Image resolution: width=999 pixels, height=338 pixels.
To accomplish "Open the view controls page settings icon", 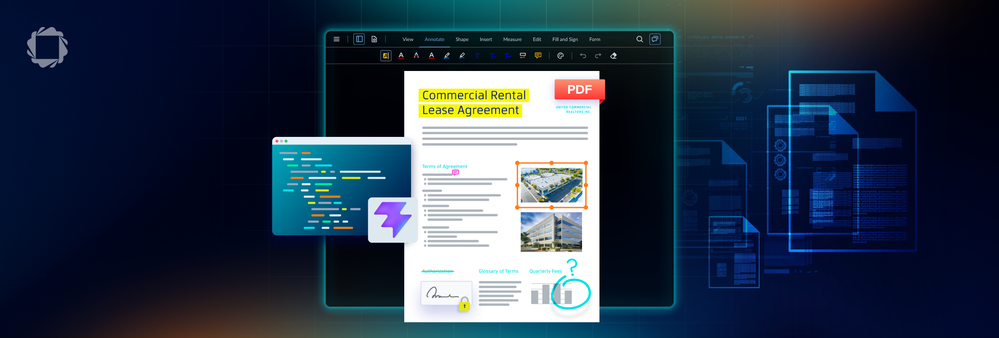I will click(374, 39).
